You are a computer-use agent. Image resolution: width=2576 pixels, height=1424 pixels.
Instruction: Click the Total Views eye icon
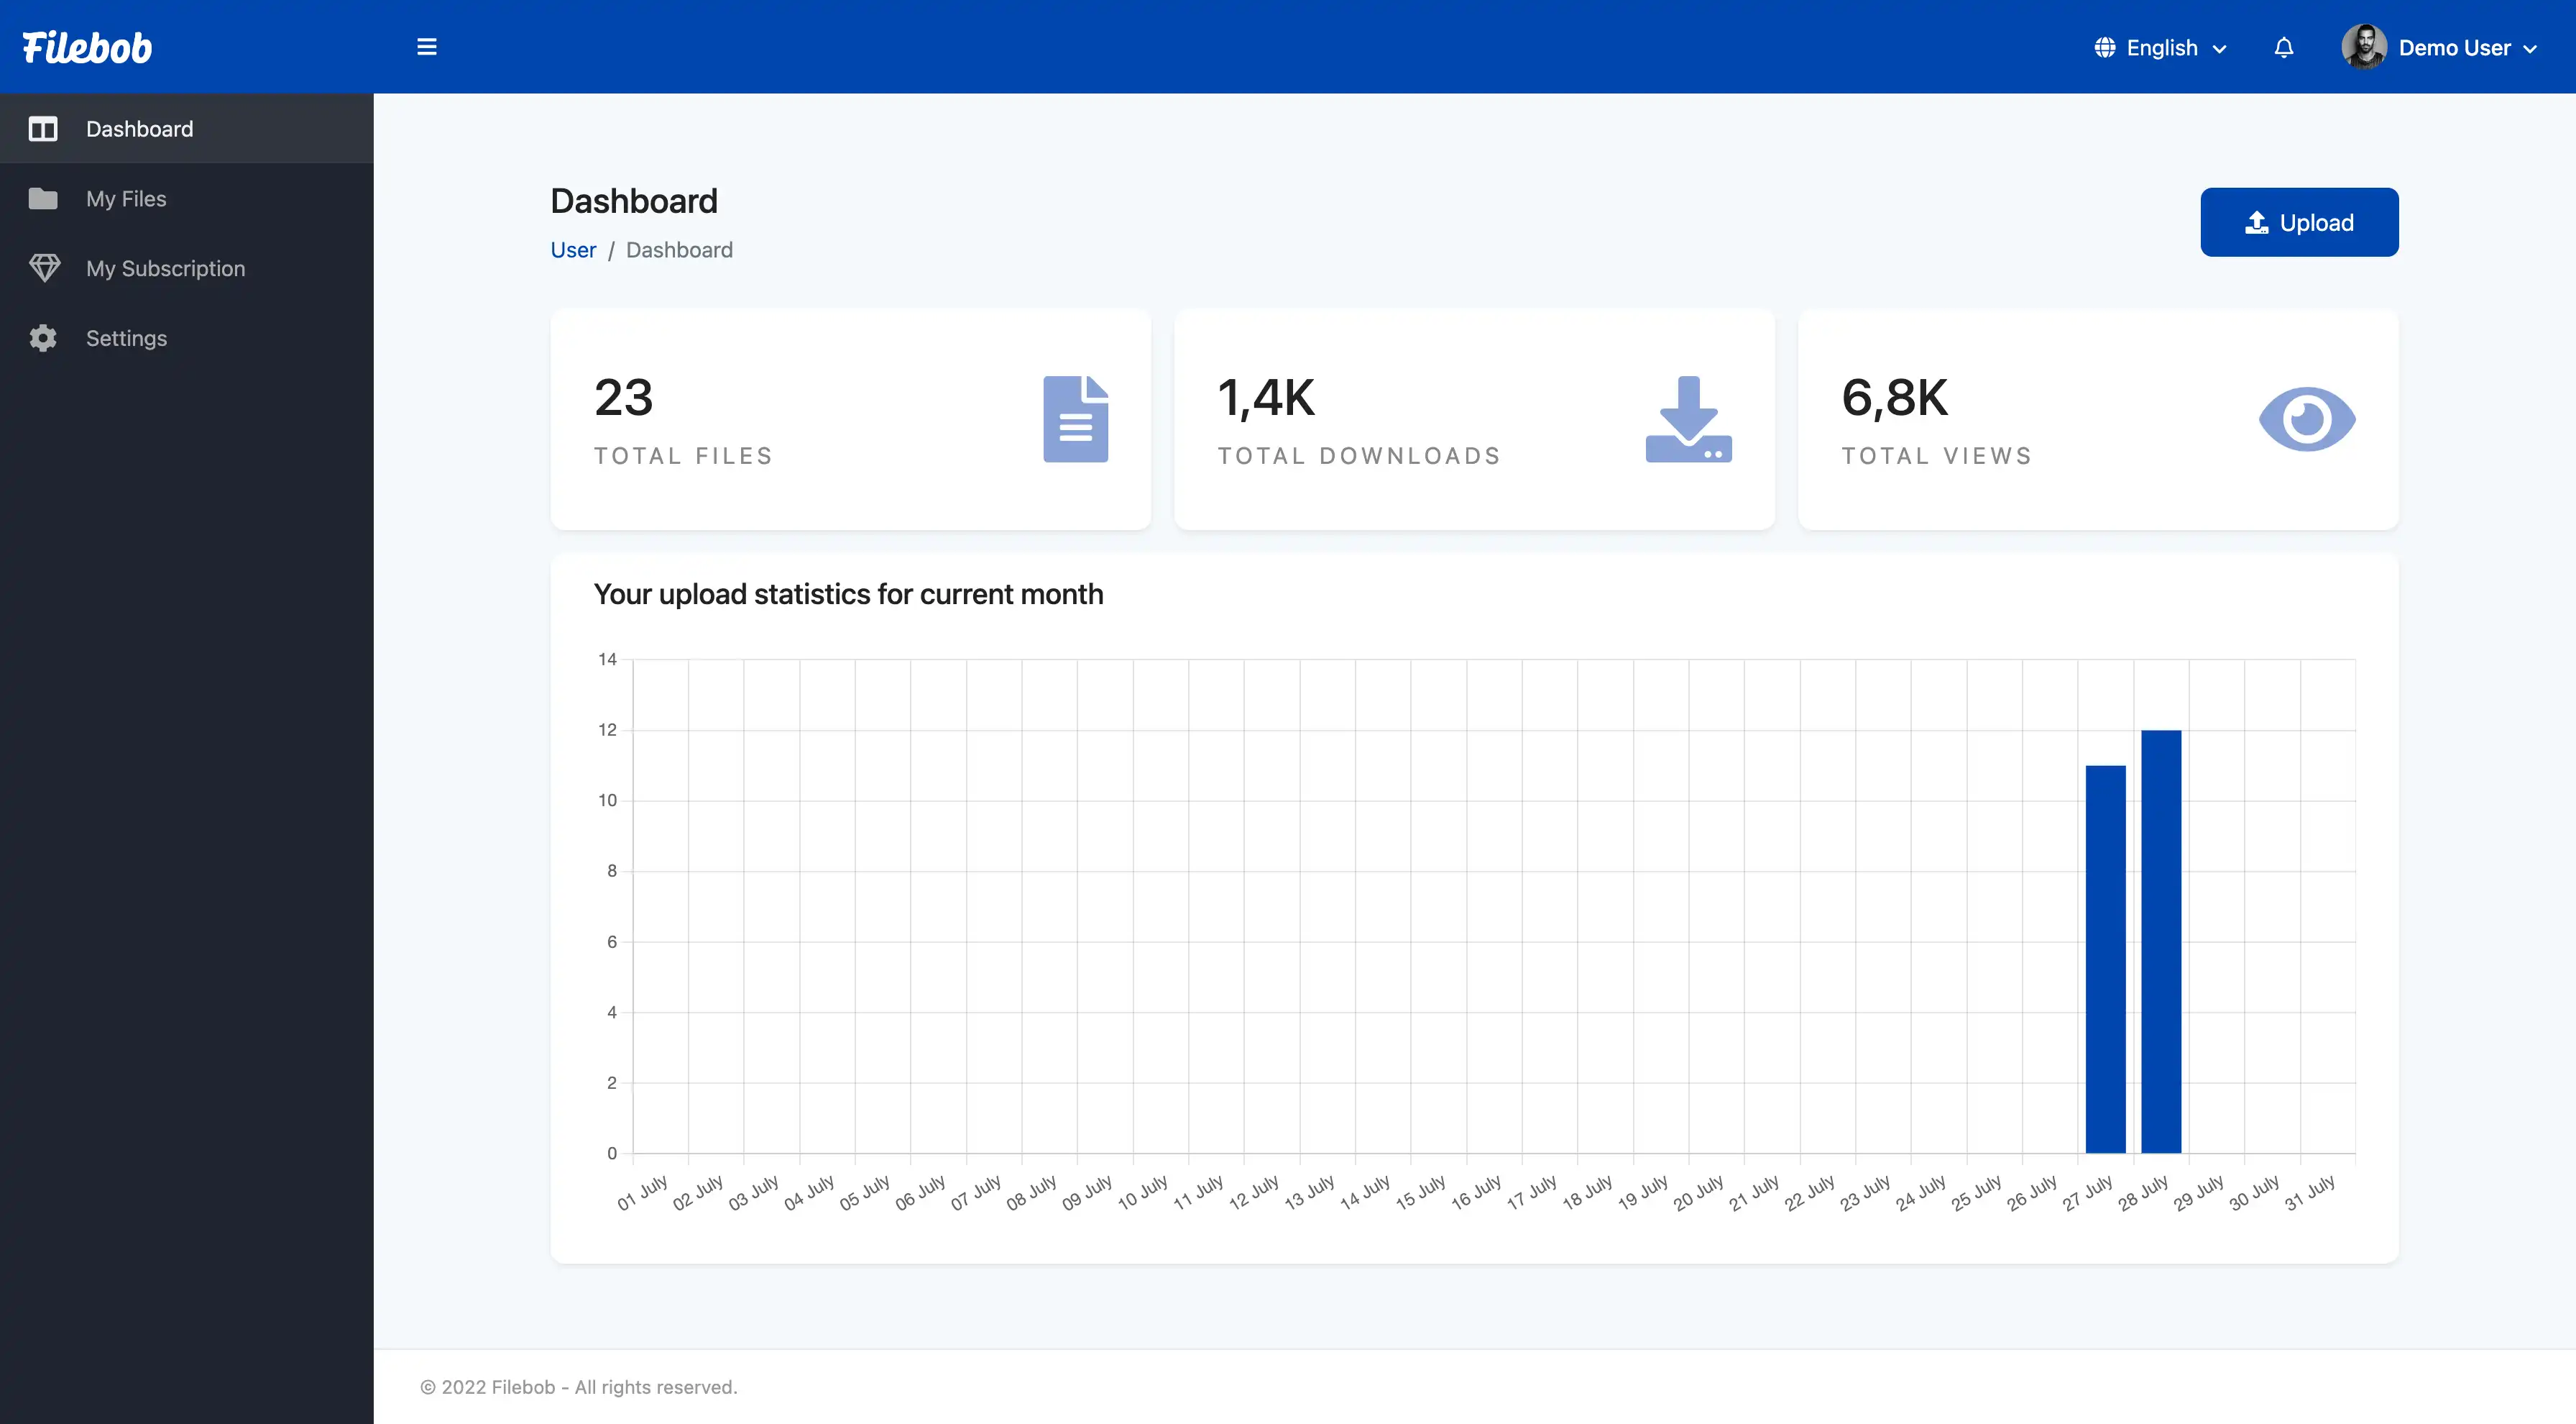point(2306,419)
